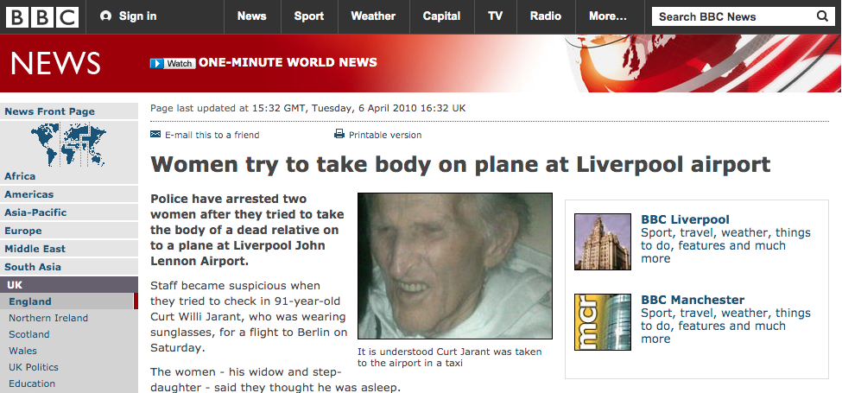The width and height of the screenshot is (842, 393).
Task: Open Capital in the top navigation
Action: click(441, 16)
